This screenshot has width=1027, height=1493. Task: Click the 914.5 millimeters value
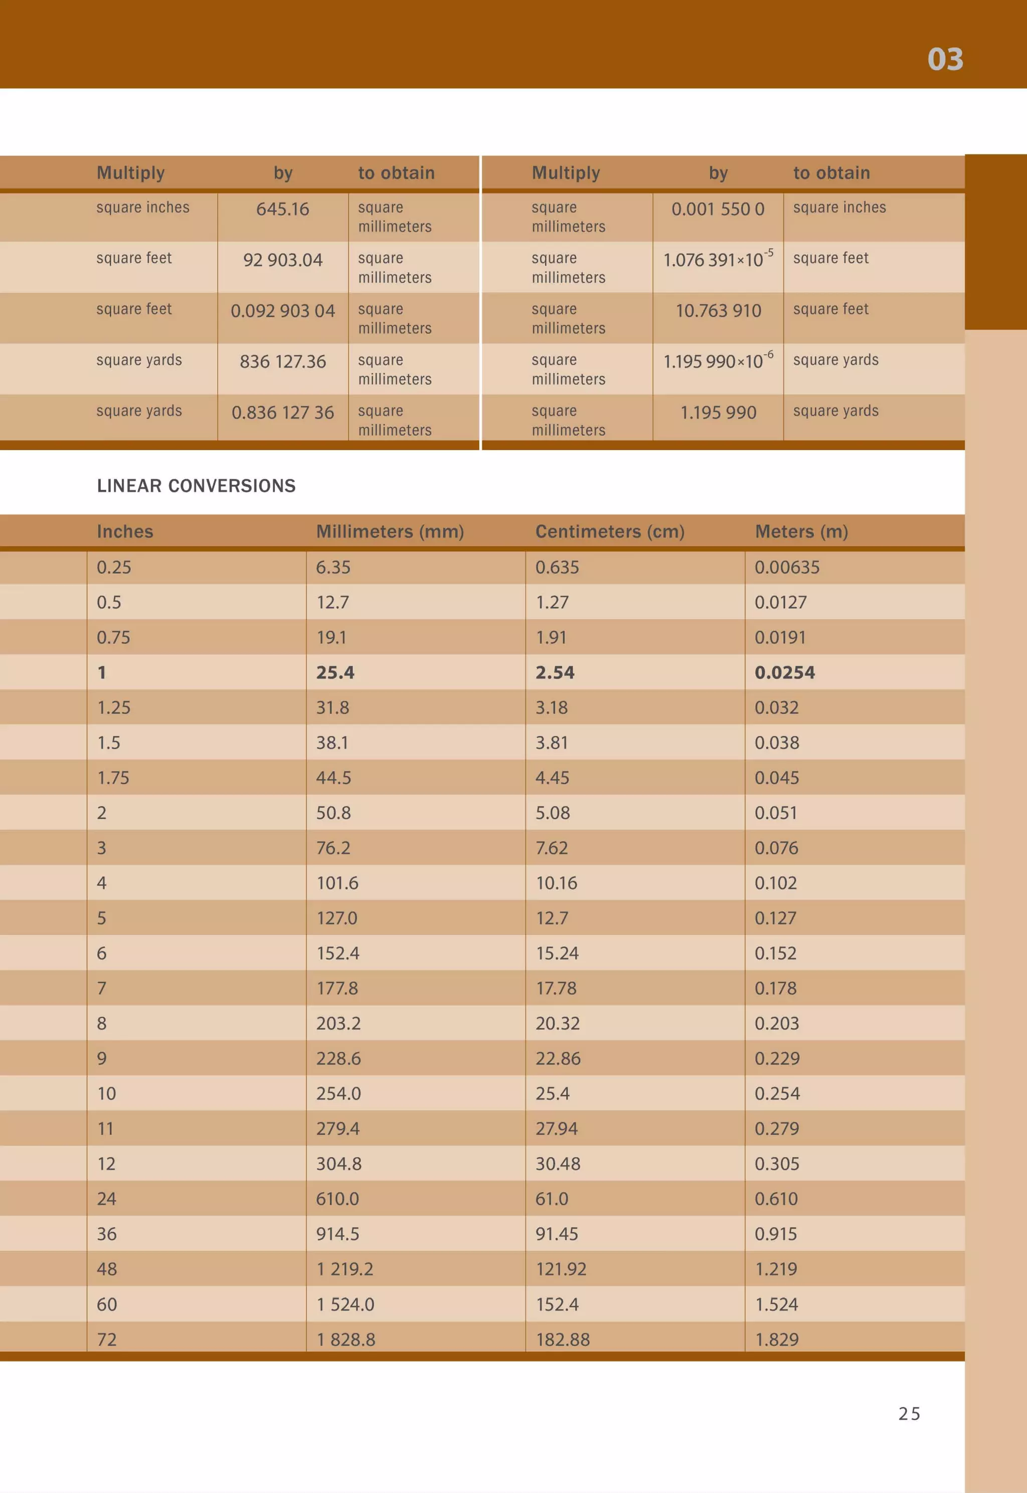(x=337, y=1234)
